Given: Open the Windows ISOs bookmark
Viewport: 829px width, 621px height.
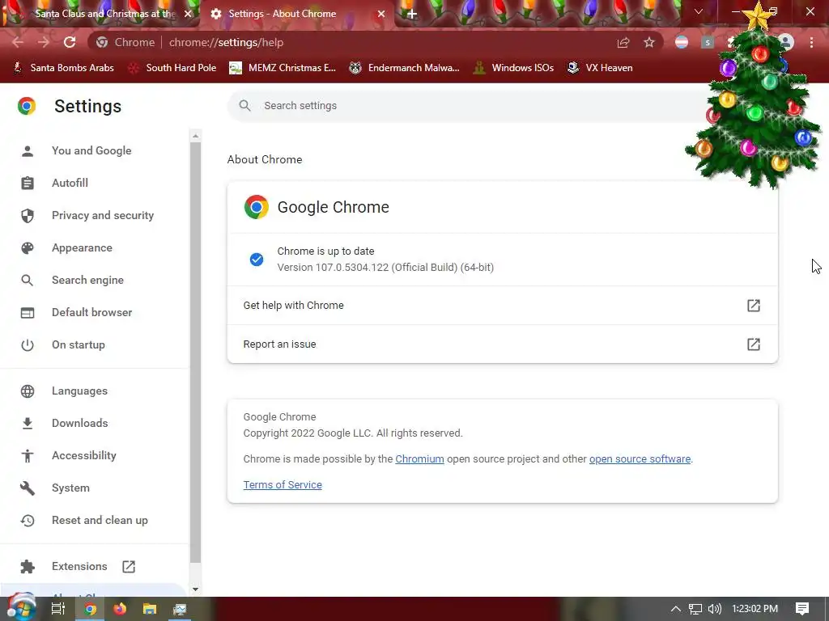Looking at the screenshot, I should click(513, 68).
